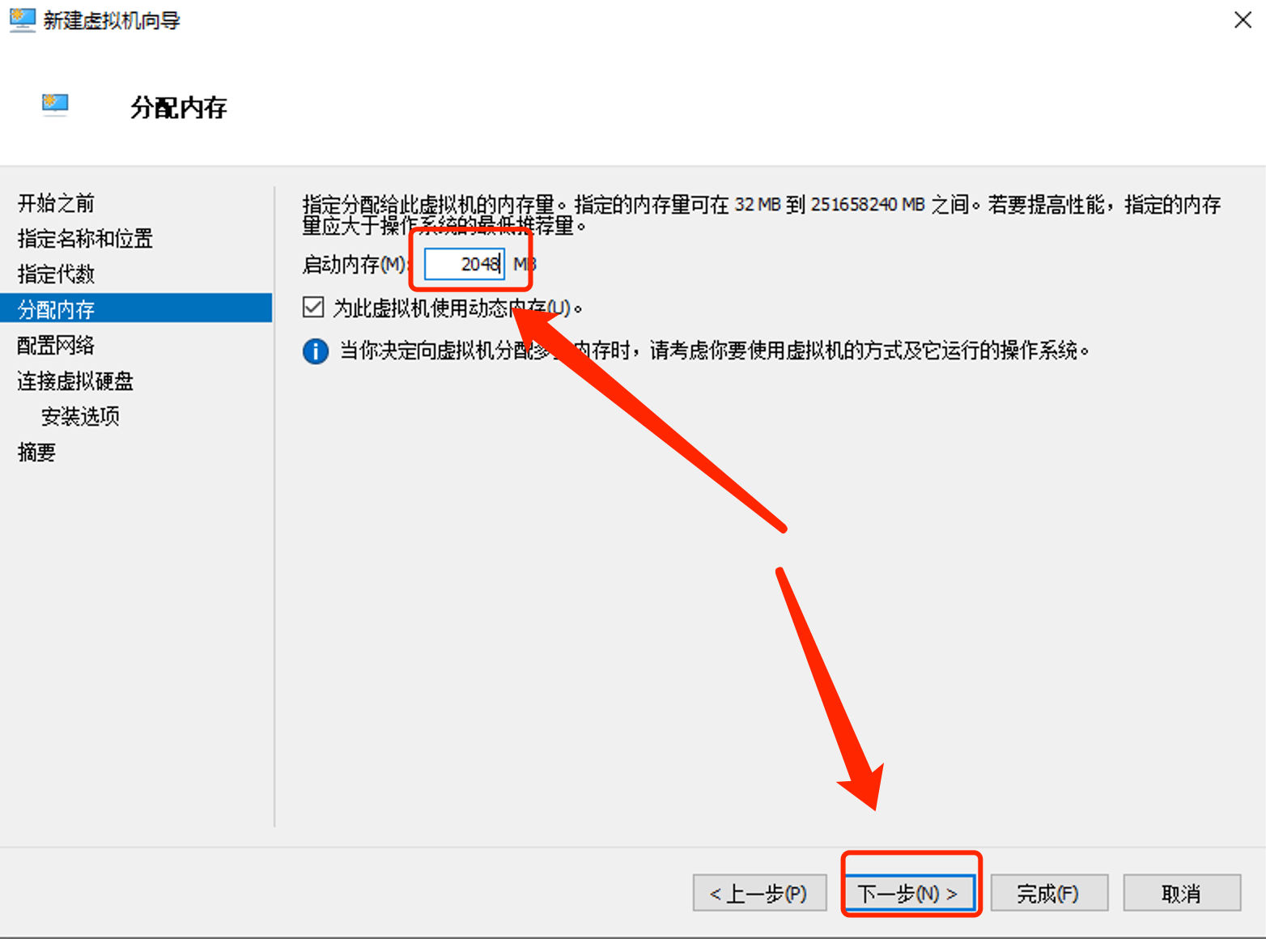
Task: Click the 启动内存 input field
Action: pos(465,264)
